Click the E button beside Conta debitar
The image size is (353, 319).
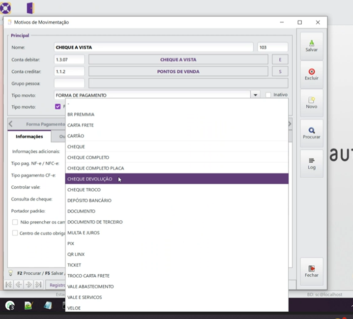pos(280,59)
